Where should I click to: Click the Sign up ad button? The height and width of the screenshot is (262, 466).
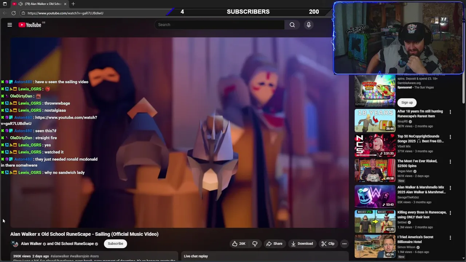407,103
